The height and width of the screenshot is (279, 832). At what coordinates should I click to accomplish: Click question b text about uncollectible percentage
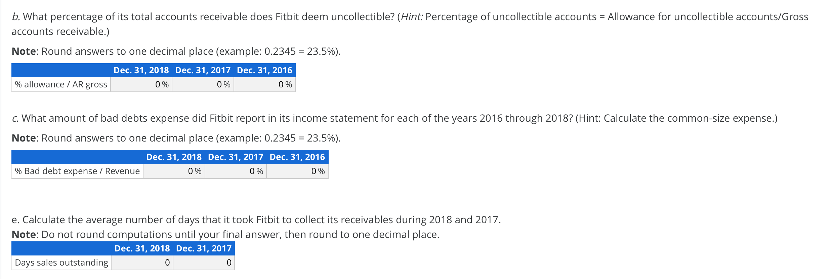[410, 24]
